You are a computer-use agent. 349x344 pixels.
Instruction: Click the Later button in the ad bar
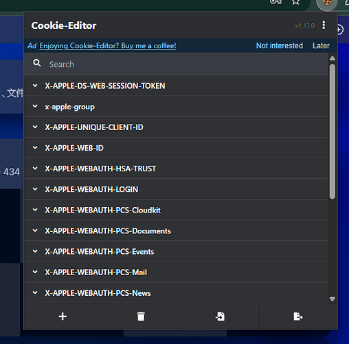pyautogui.click(x=321, y=45)
